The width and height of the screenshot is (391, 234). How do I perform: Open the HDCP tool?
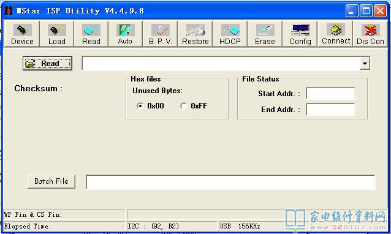[230, 34]
